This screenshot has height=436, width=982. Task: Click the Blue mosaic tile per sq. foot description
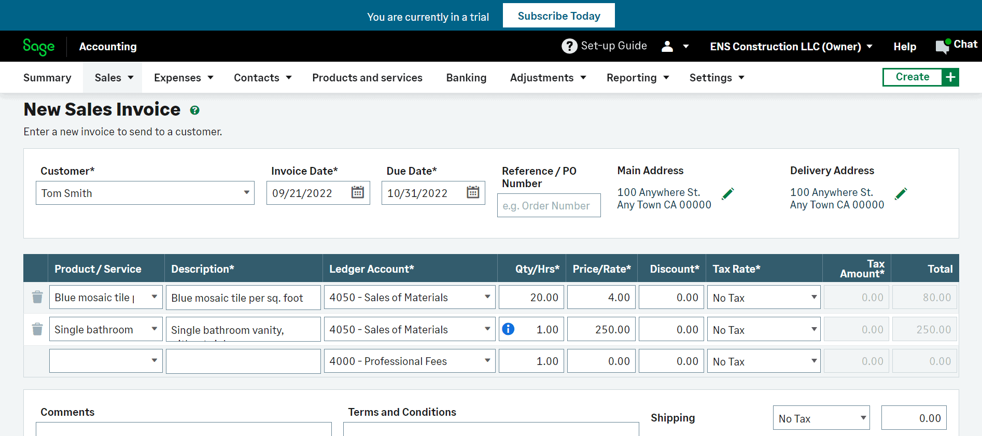point(243,298)
